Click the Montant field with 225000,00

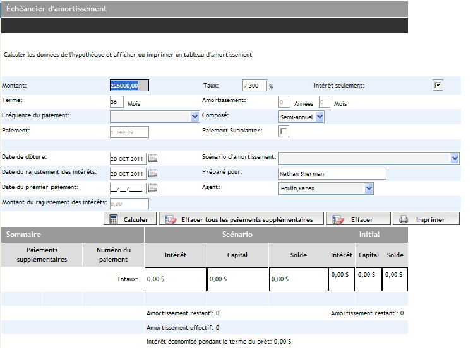point(129,86)
